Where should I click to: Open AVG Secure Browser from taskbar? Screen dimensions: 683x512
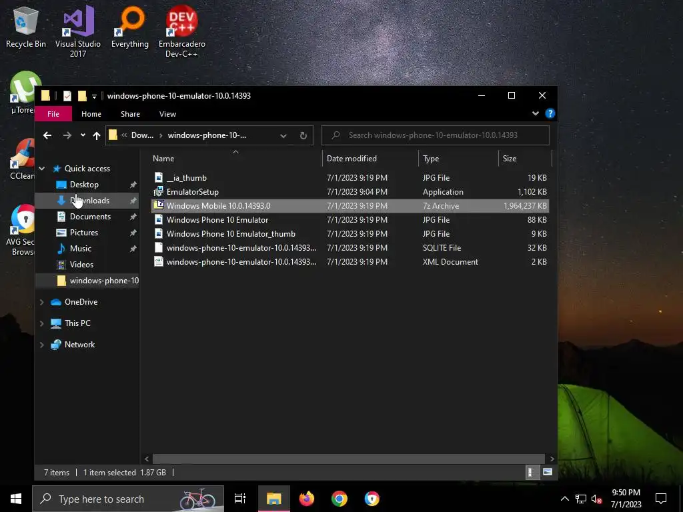[x=372, y=499]
